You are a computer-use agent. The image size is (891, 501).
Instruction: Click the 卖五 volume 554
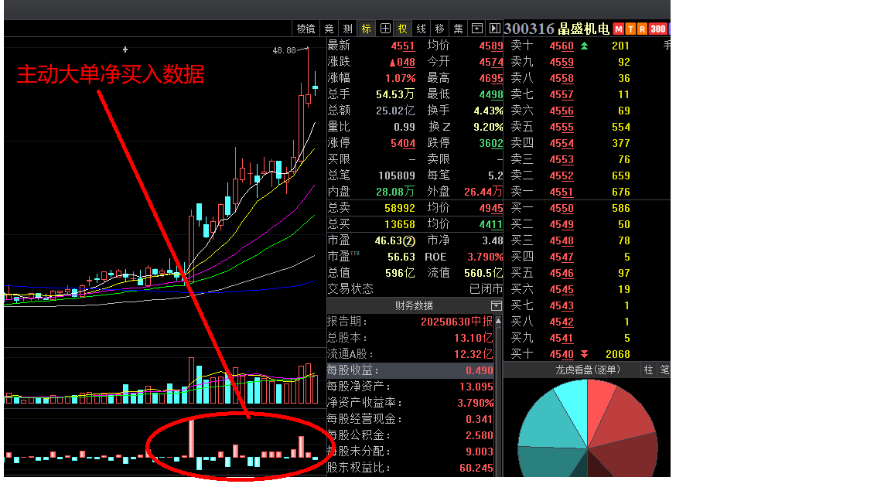[x=620, y=128]
